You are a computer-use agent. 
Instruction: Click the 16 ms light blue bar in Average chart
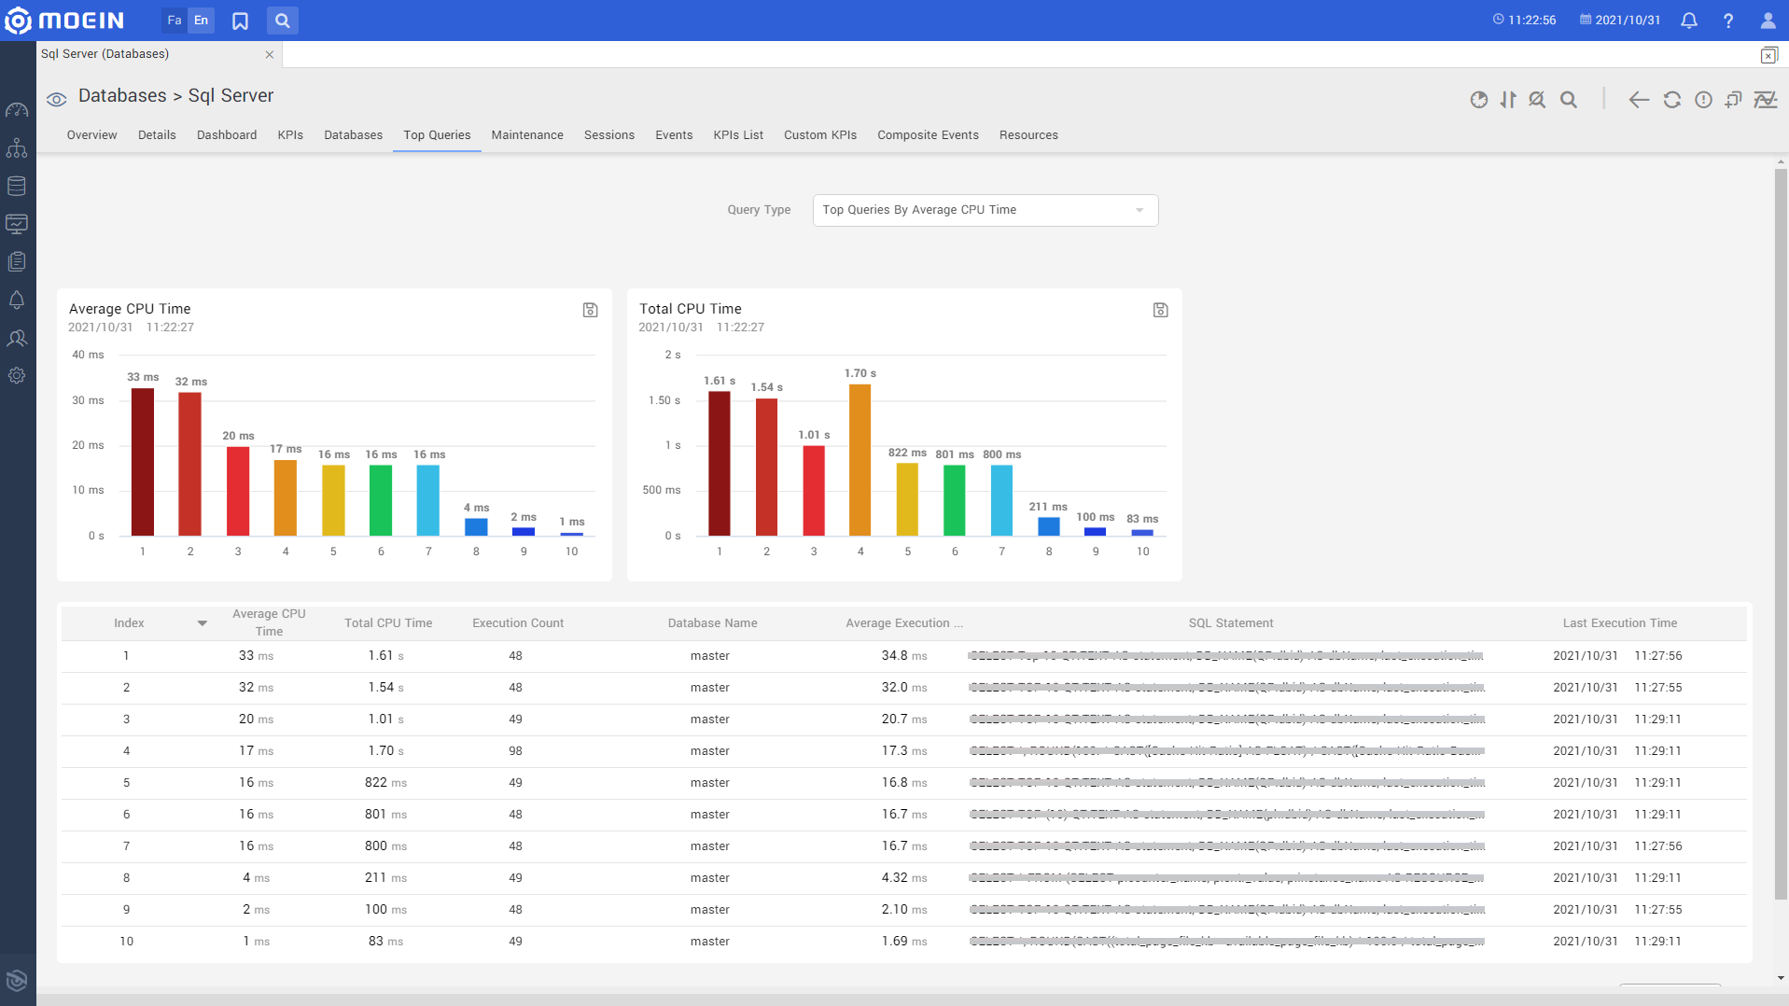click(428, 500)
